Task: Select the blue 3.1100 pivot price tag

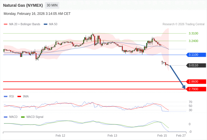Action: pos(196,55)
